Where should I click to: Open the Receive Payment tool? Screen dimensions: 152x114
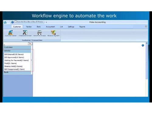[54, 33]
